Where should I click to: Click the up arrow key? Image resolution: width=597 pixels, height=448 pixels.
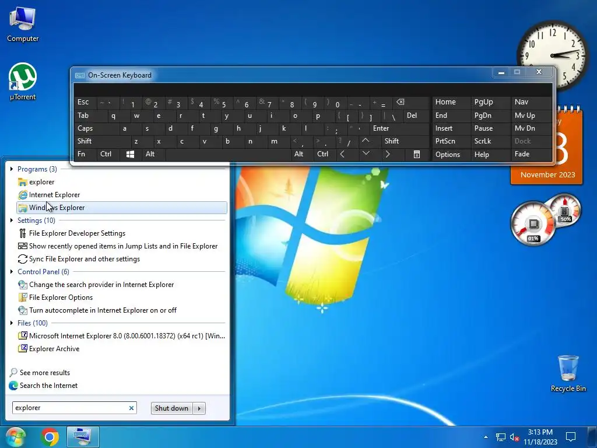click(x=365, y=141)
